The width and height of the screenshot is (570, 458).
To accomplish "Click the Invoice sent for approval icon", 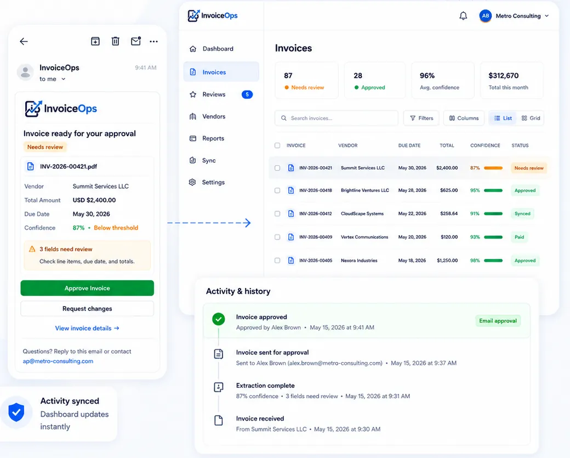I will tap(219, 354).
